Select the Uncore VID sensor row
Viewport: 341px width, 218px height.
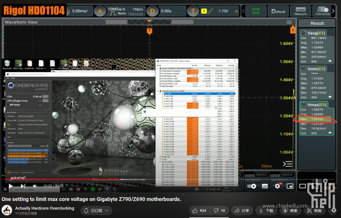197,157
